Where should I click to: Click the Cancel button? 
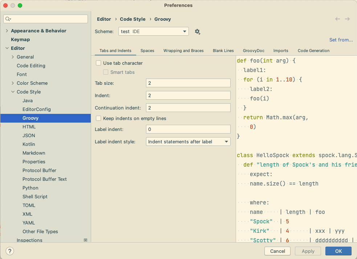pyautogui.click(x=277, y=251)
